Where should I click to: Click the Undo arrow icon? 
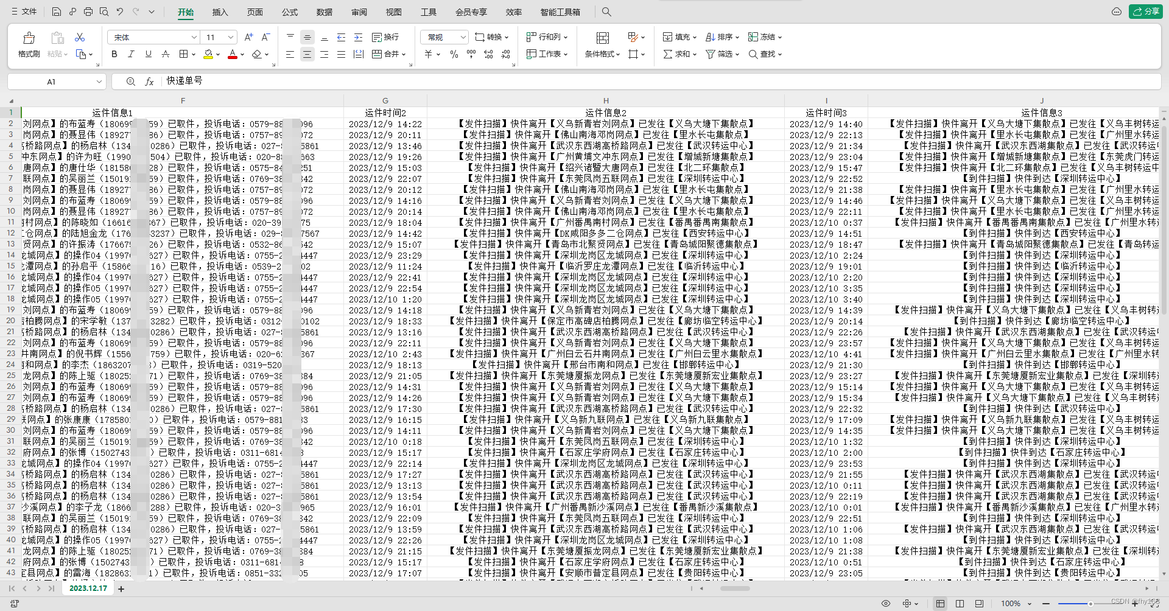[x=120, y=12]
